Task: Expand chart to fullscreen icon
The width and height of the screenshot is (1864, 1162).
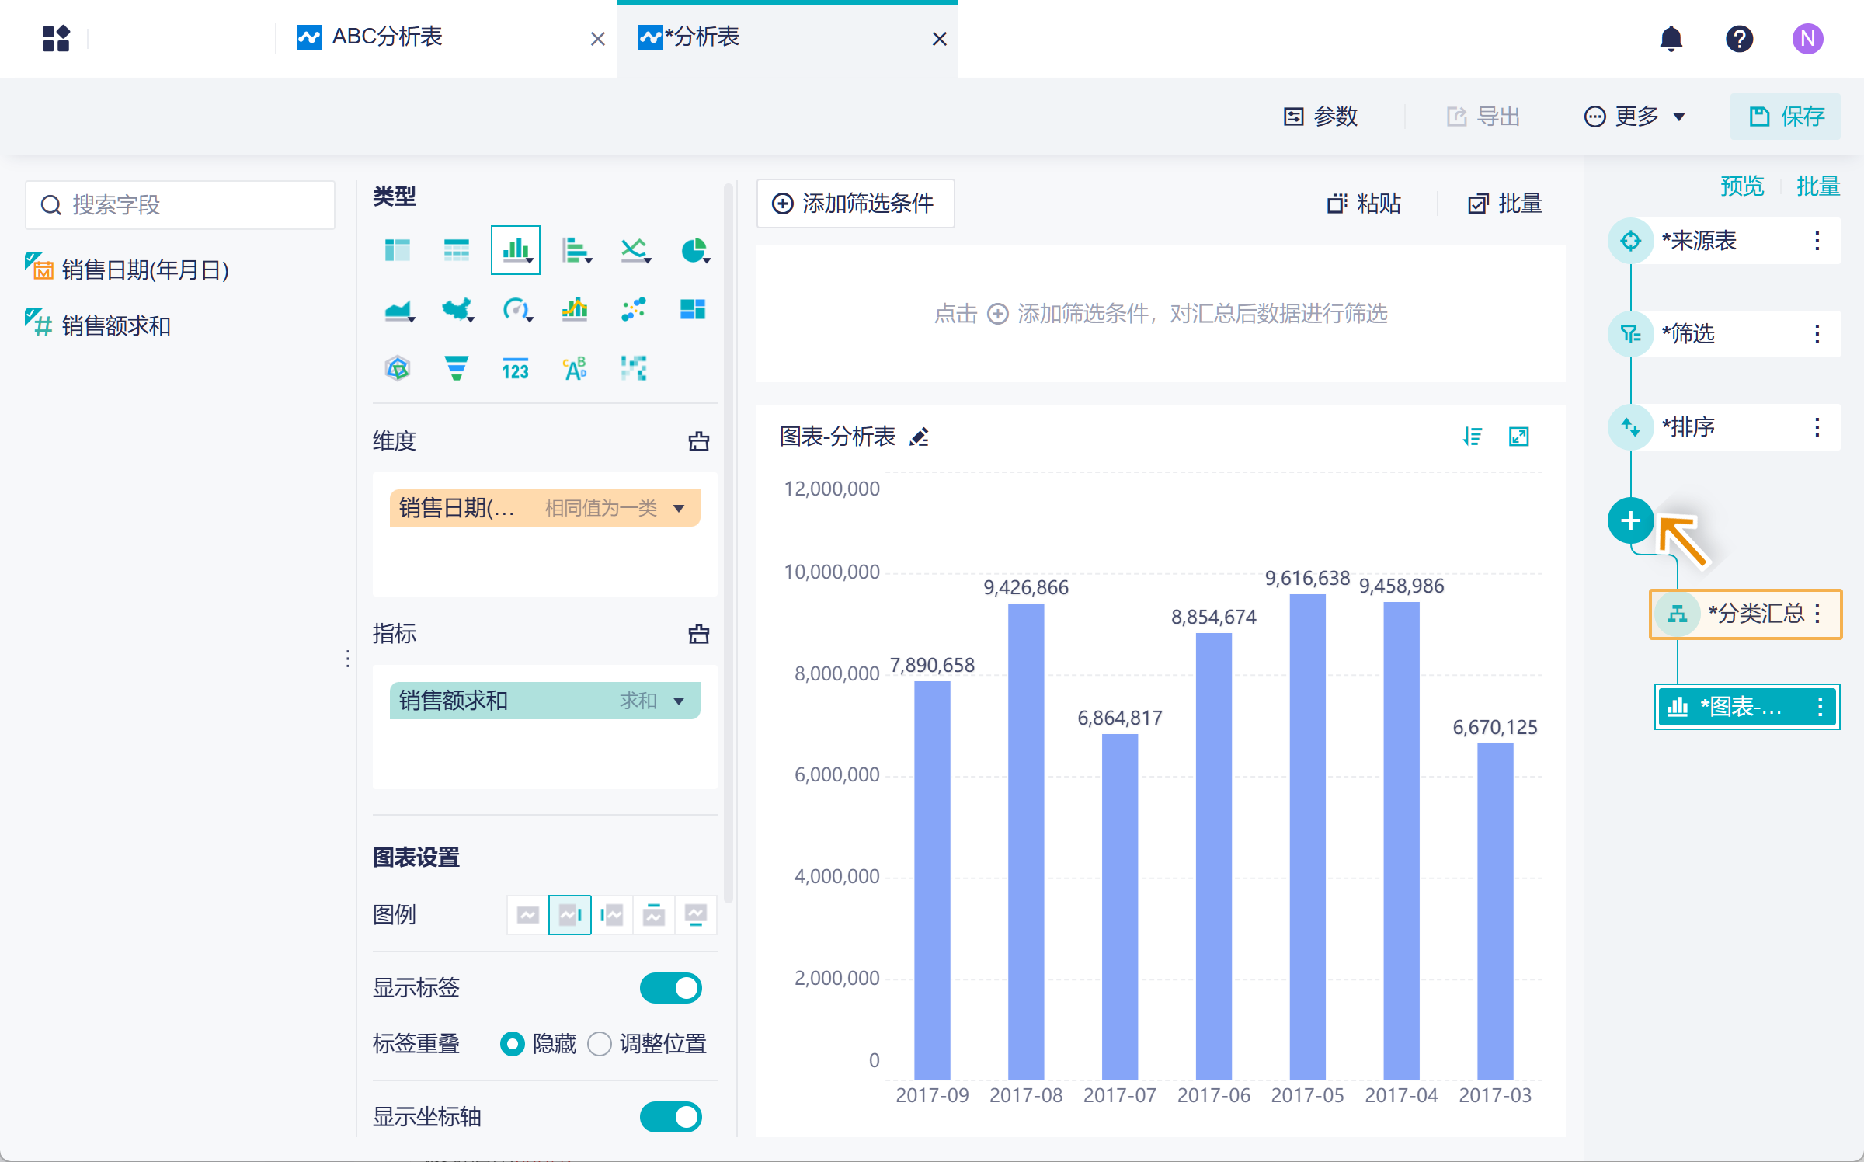Action: click(1518, 437)
